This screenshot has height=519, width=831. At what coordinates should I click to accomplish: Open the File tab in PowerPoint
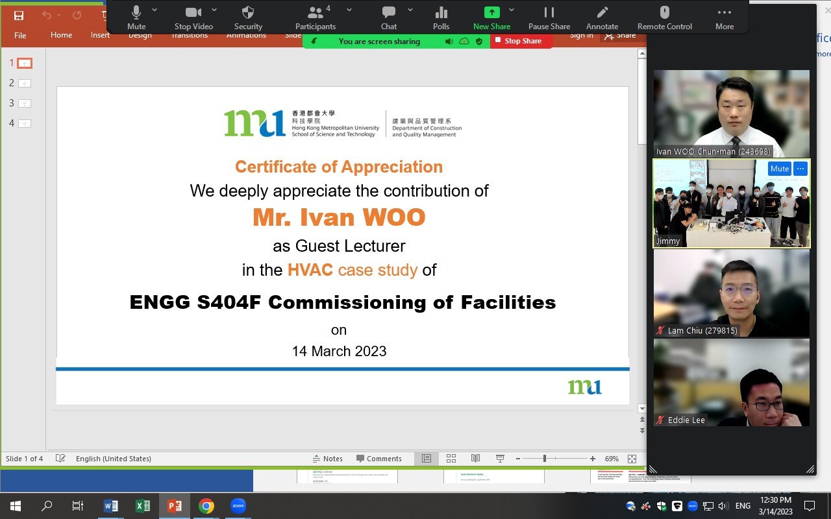[20, 35]
